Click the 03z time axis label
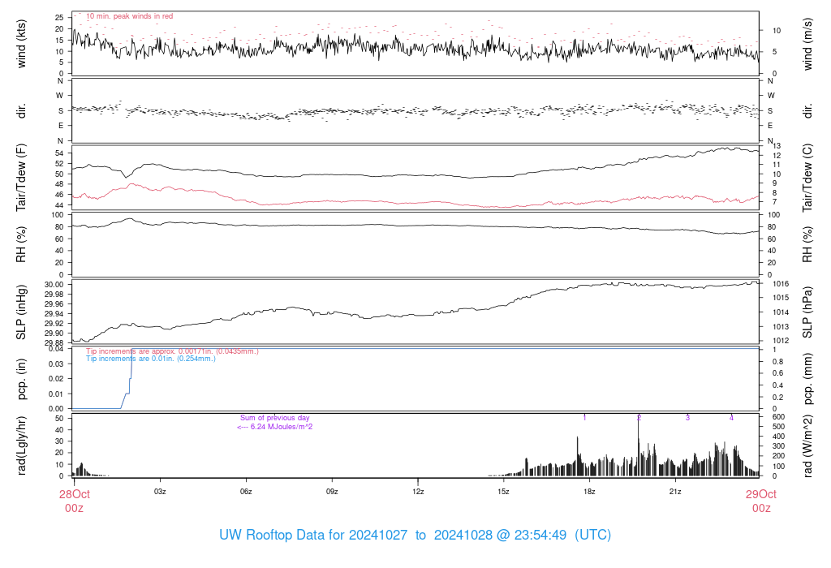This screenshot has height=568, width=831. [160, 492]
